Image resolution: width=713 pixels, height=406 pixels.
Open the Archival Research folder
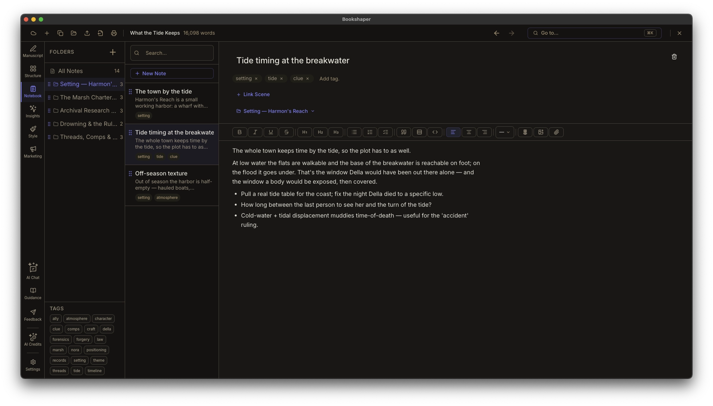coord(85,111)
